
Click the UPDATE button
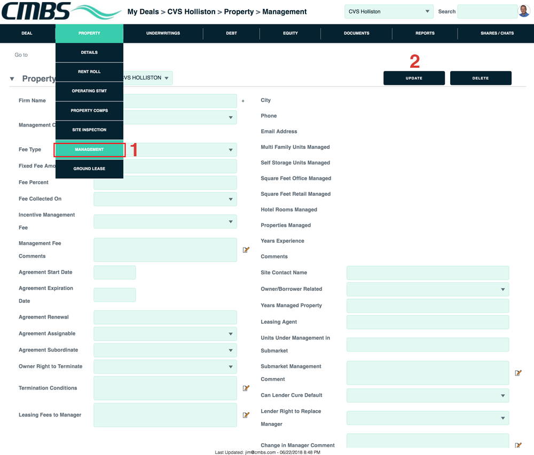[414, 78]
